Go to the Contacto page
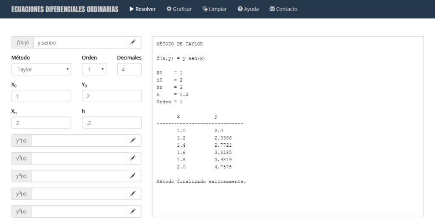Viewport: 435px width, 222px height. point(283,9)
